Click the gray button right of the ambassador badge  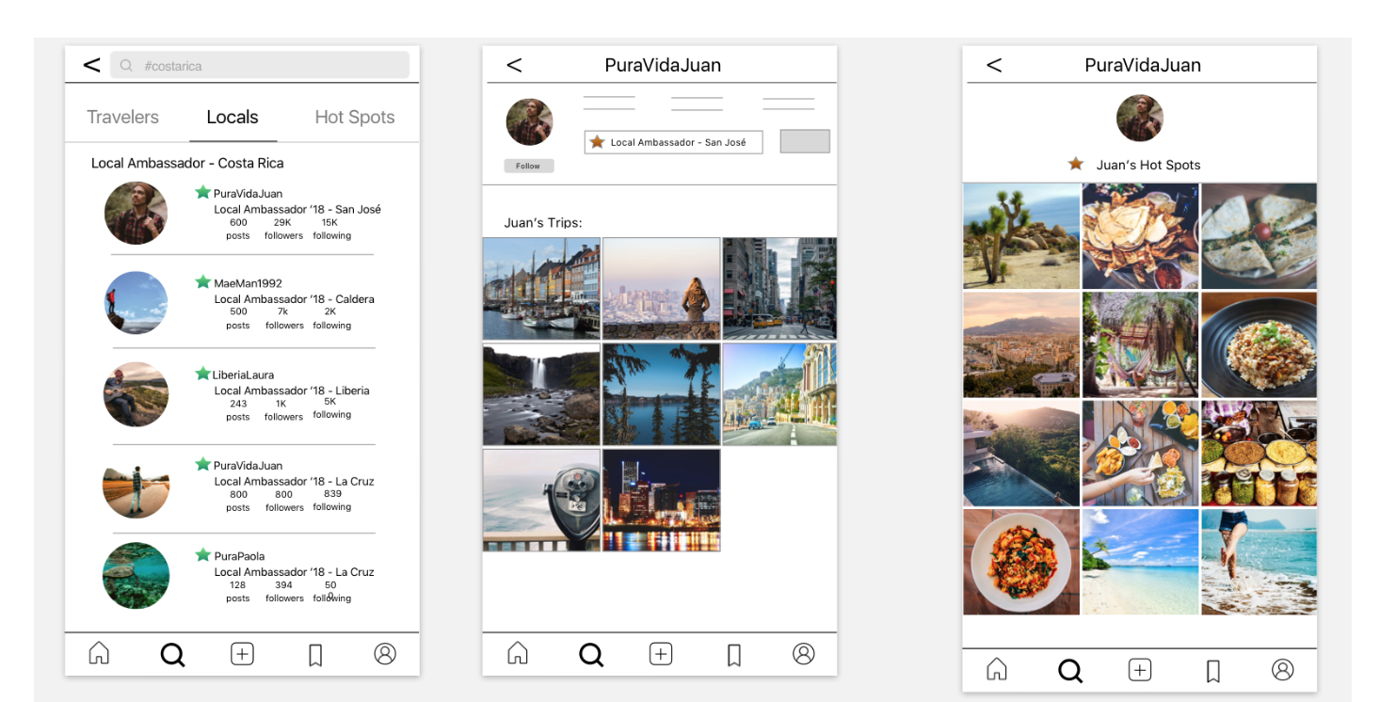[x=805, y=141]
